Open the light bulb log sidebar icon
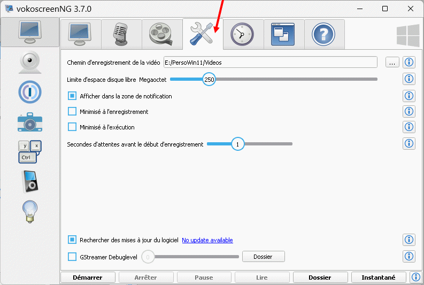Screen dimensions: 424x285 click(30, 212)
